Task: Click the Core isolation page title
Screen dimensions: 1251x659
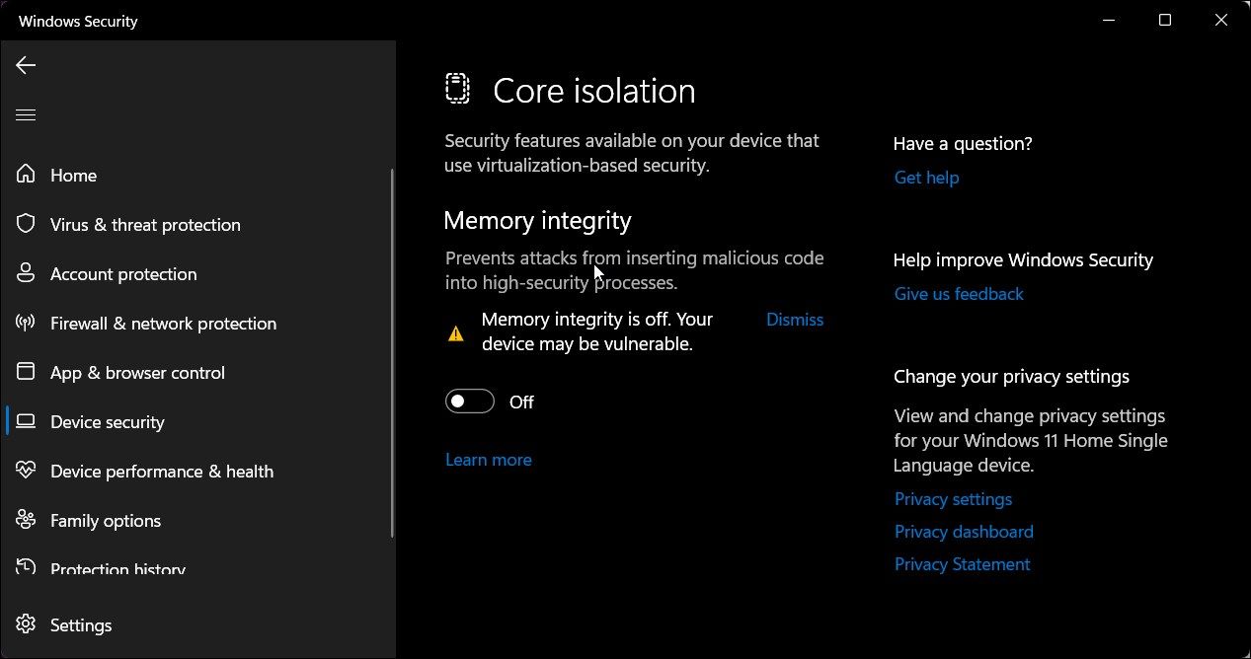Action: pos(594,91)
